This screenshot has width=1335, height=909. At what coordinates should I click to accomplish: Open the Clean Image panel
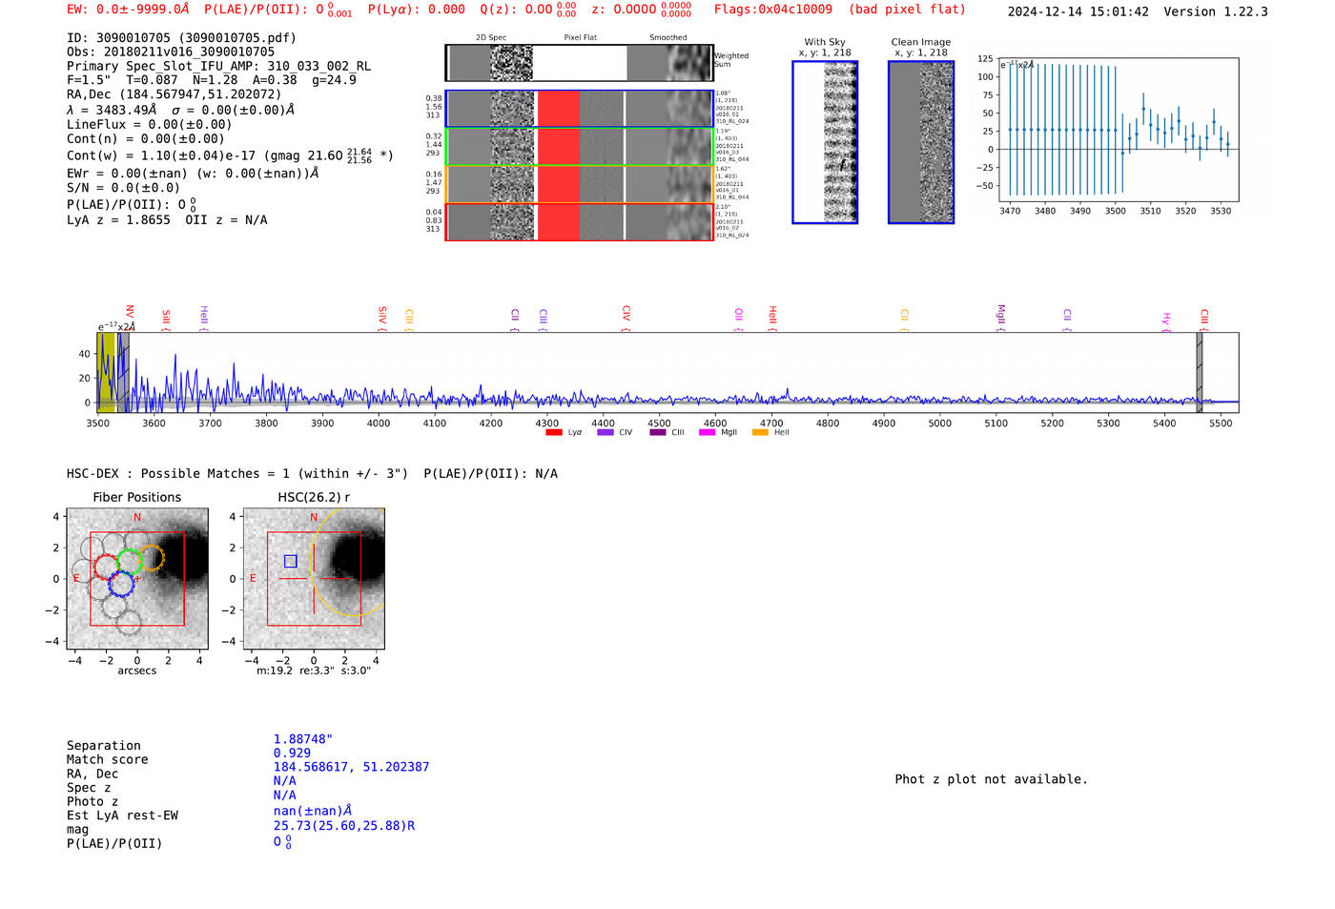pyautogui.click(x=921, y=142)
